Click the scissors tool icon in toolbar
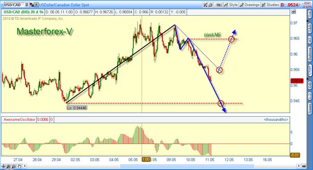 click(205, 5)
